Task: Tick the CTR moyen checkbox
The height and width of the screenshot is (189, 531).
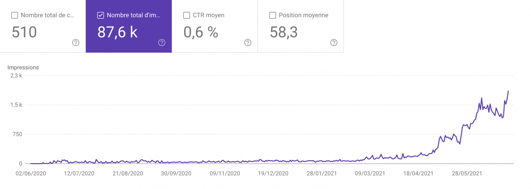Action: pyautogui.click(x=187, y=15)
